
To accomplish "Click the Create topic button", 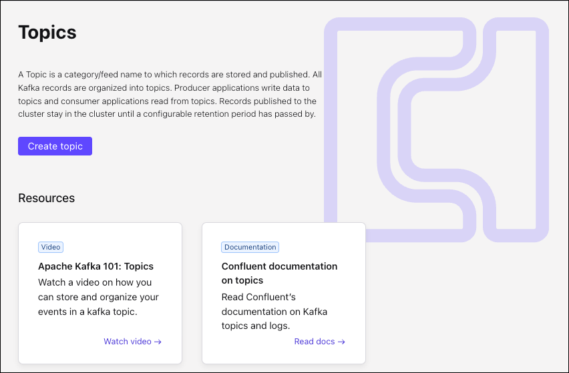I will [55, 146].
